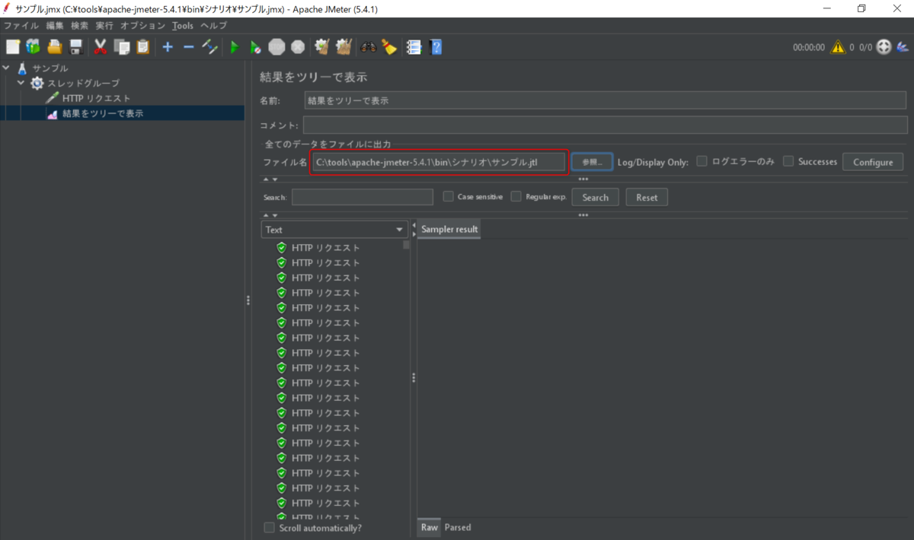The image size is (914, 540).
Task: Click the Stop test icon
Action: click(276, 46)
